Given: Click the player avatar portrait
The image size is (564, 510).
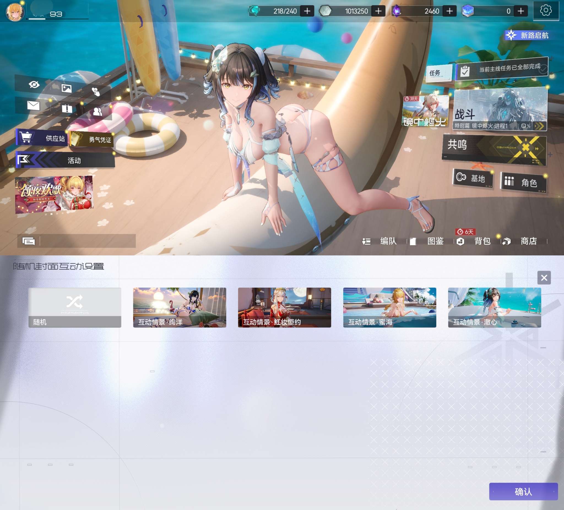Looking at the screenshot, I should click(x=15, y=12).
